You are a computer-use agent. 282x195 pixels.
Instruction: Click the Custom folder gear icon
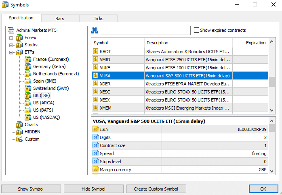(19, 139)
